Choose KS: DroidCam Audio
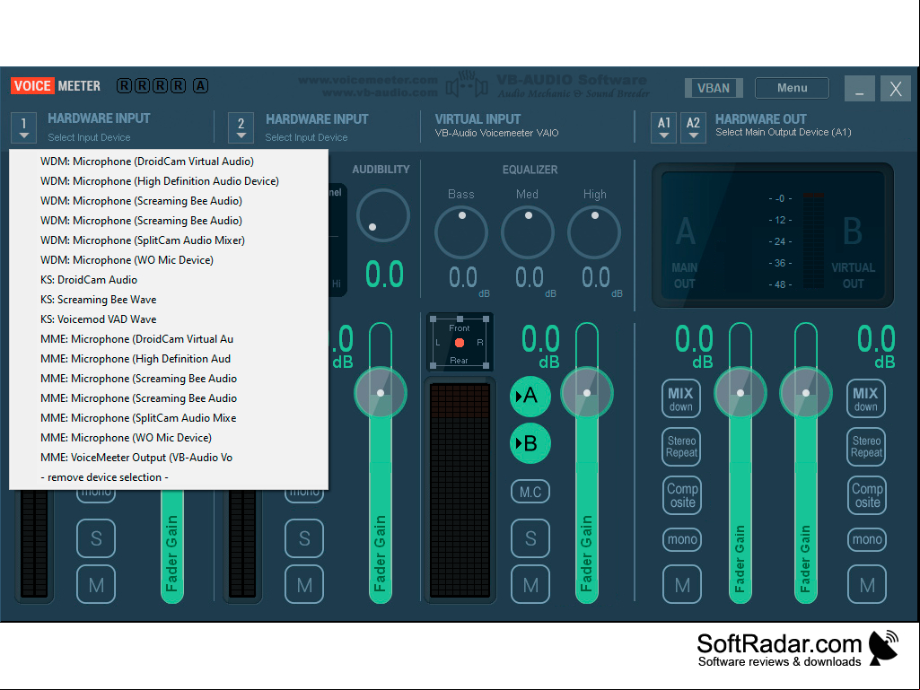The height and width of the screenshot is (690, 920). pyautogui.click(x=169, y=280)
